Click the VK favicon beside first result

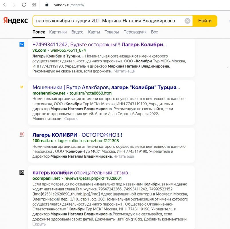(22, 44)
